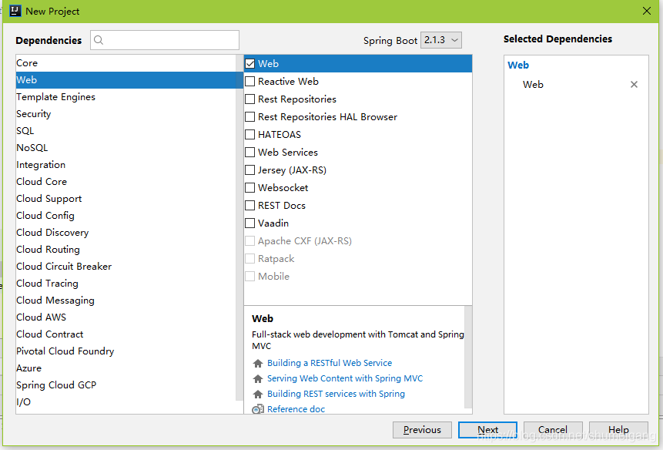Click the category list vertical scrollbar
The image size is (663, 450).
(239, 227)
